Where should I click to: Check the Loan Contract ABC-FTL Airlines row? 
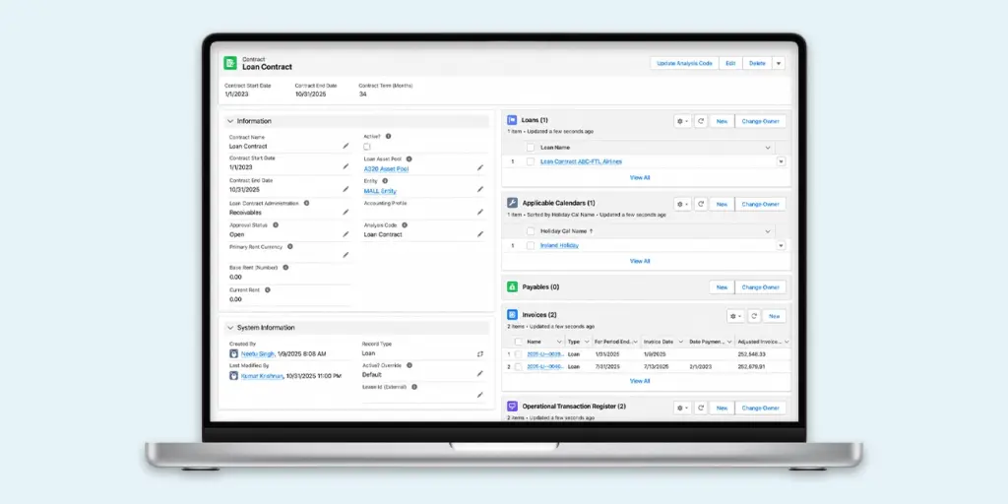tap(531, 162)
